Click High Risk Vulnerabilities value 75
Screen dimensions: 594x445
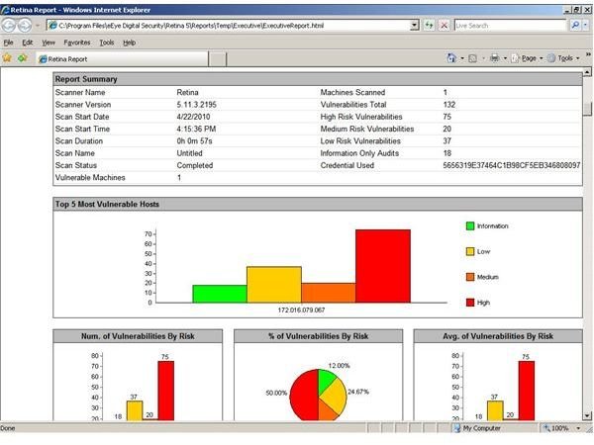447,117
